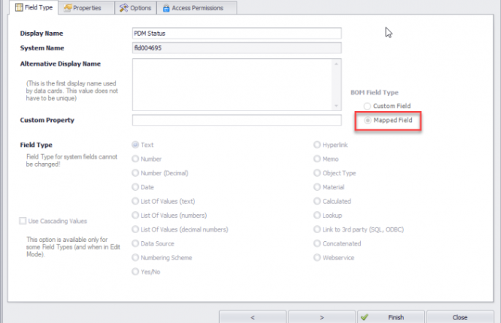
Task: Select the Webservice field type
Action: [x=317, y=257]
